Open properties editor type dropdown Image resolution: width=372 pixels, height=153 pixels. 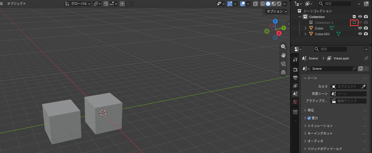coord(298,49)
